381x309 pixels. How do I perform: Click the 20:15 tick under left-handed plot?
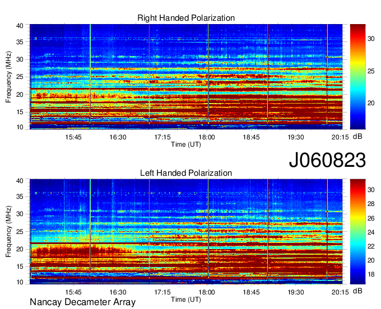click(x=340, y=292)
